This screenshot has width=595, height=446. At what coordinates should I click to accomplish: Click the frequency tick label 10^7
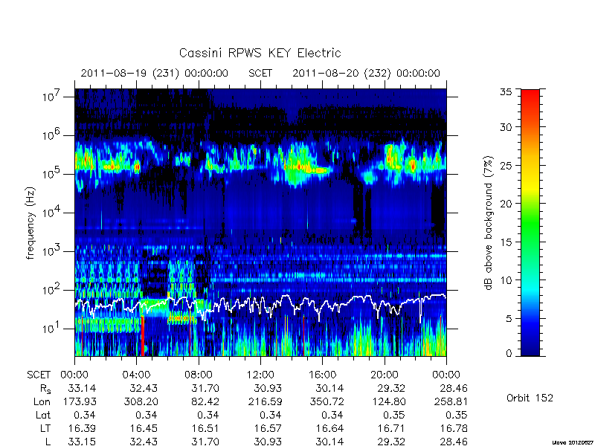click(50, 97)
